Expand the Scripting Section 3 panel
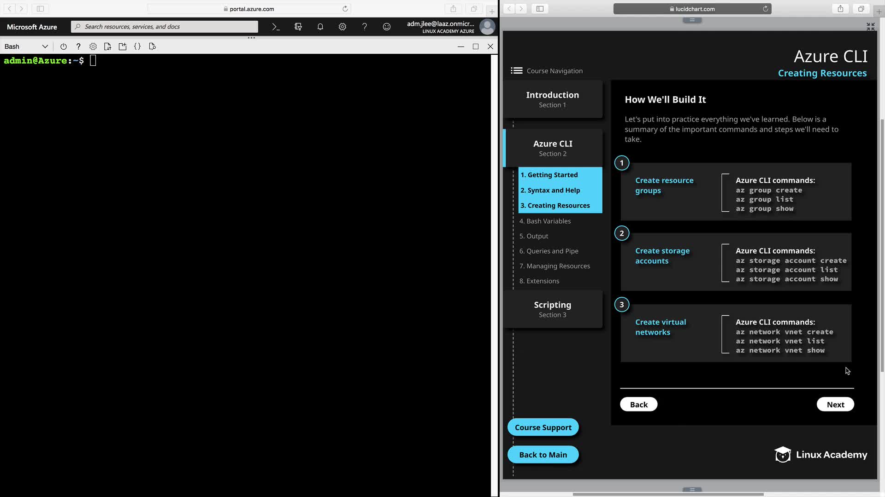 tap(552, 309)
